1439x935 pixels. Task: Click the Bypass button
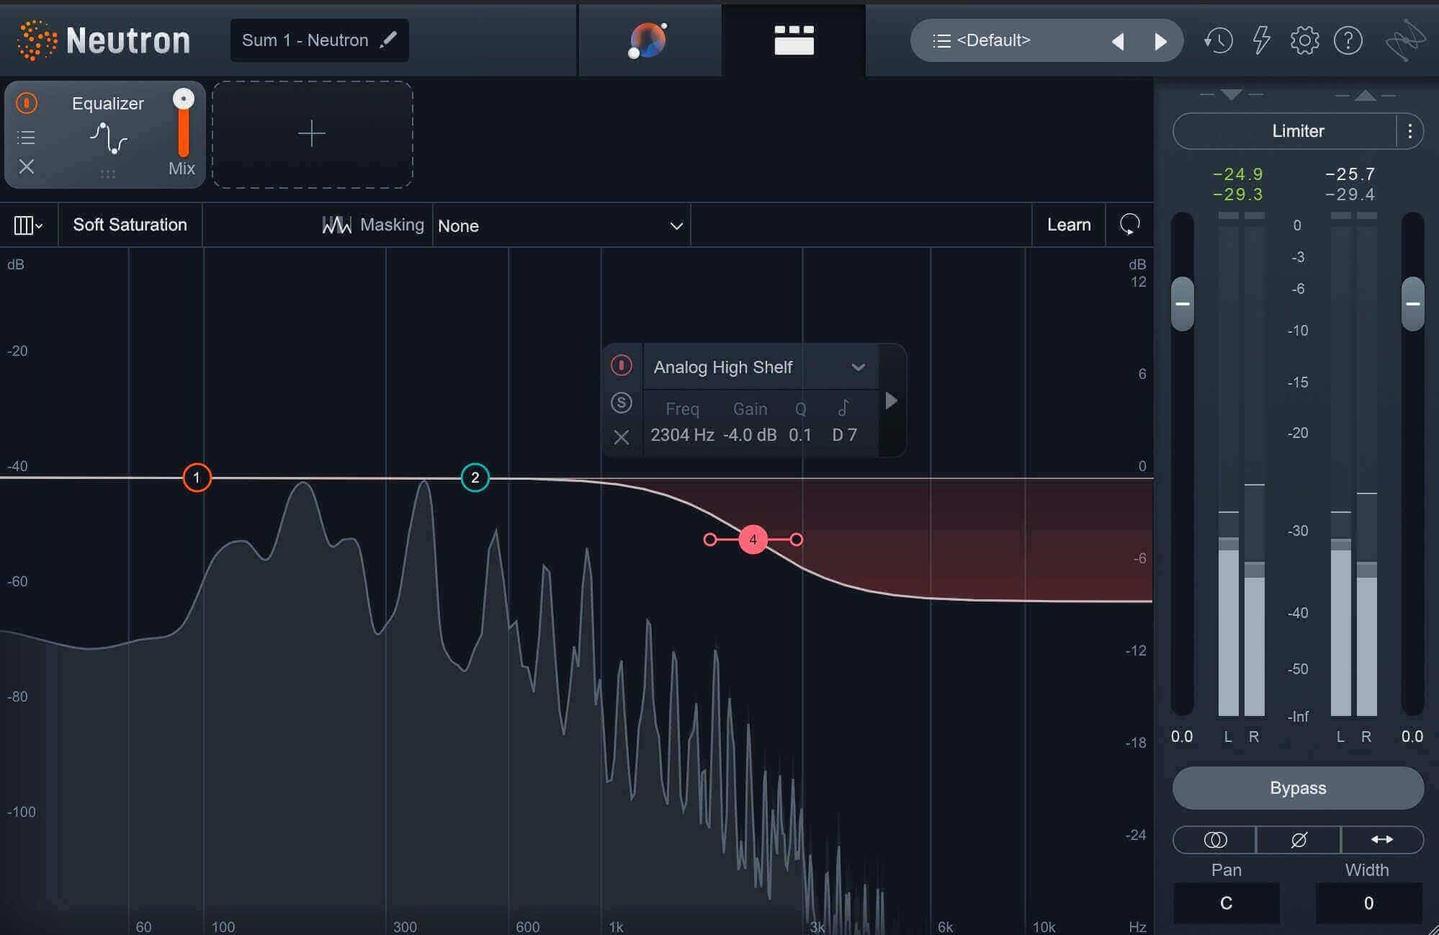tap(1298, 788)
